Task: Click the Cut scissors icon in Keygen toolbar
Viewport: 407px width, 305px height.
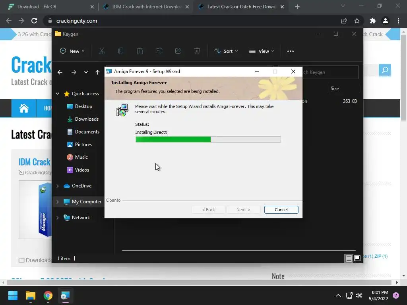Action: (x=101, y=51)
